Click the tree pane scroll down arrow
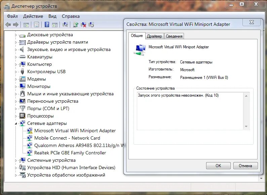The height and width of the screenshot is (195, 267). tap(261, 179)
